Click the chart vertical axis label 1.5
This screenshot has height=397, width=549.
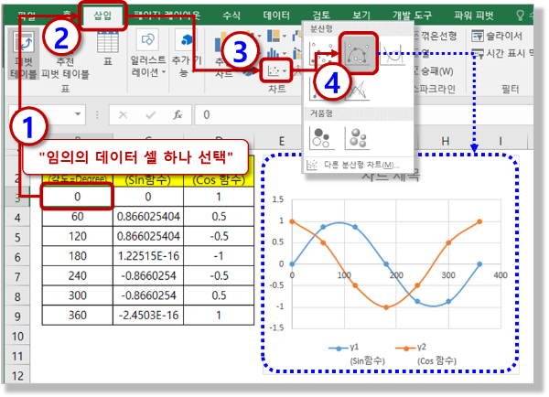(x=277, y=199)
